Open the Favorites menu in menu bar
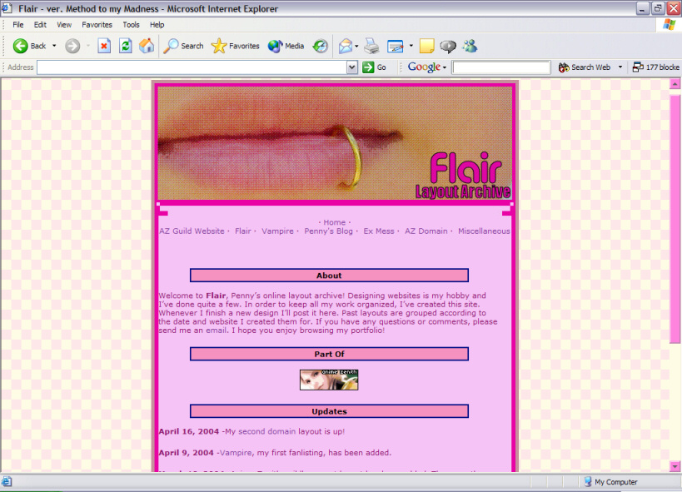 pyautogui.click(x=97, y=25)
